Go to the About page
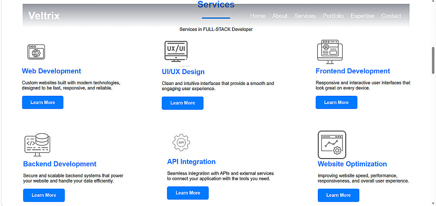Viewport: 436px width, 206px height. pos(280,16)
